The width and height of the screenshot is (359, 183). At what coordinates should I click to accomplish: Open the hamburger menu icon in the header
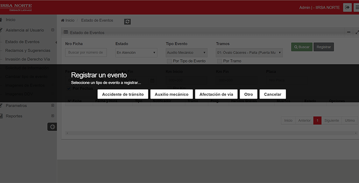(357, 7)
